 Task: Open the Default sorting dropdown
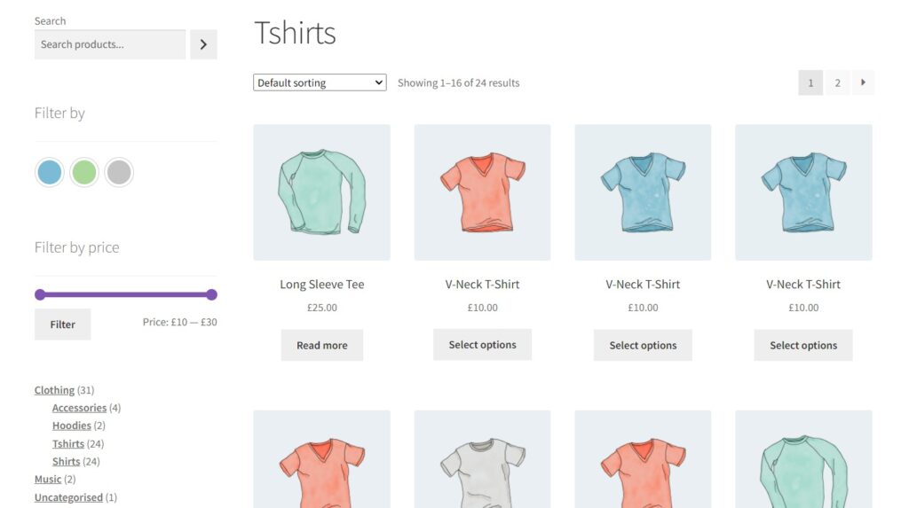coord(320,83)
